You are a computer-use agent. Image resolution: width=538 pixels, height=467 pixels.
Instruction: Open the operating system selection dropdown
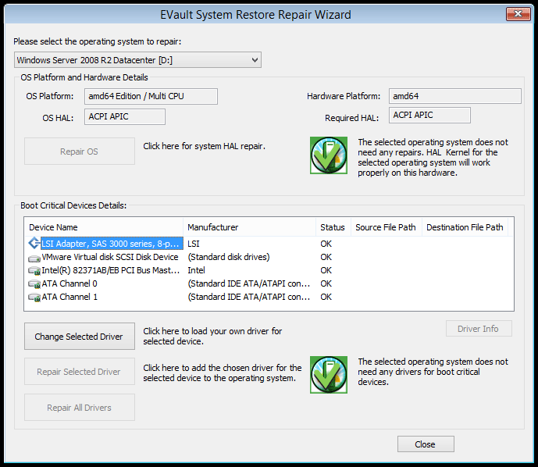click(137, 60)
